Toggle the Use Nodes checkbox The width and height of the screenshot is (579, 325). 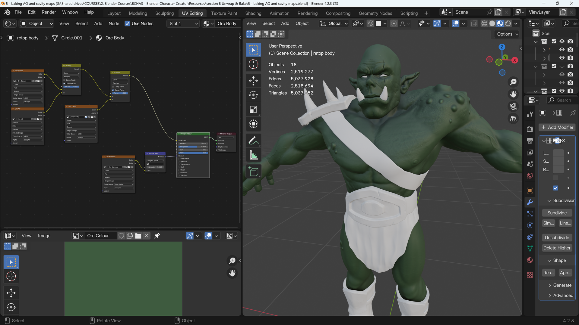128,23
